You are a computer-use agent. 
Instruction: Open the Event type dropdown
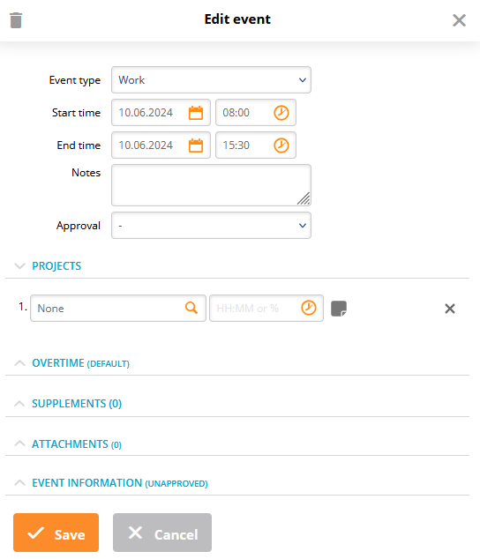pyautogui.click(x=211, y=80)
